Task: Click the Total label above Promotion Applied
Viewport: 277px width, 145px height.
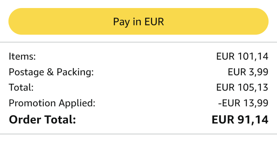Action: (x=21, y=87)
